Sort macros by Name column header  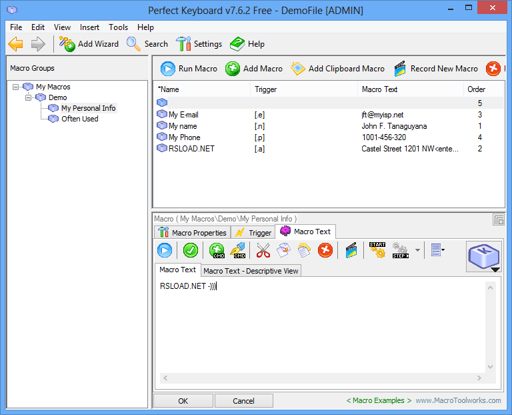[201, 89]
